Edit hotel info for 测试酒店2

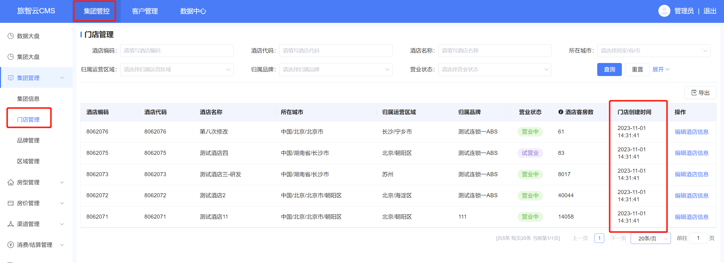pos(691,196)
